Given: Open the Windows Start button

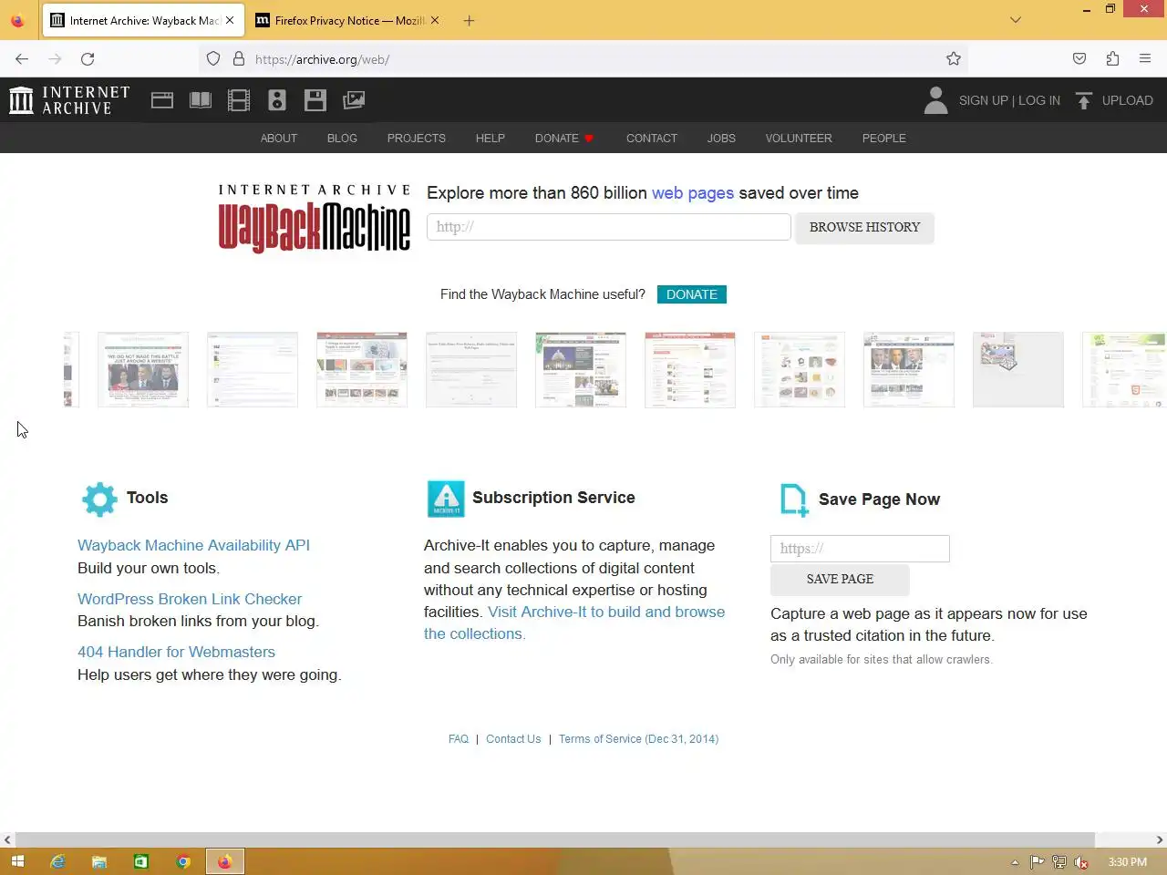Looking at the screenshot, I should 17,861.
